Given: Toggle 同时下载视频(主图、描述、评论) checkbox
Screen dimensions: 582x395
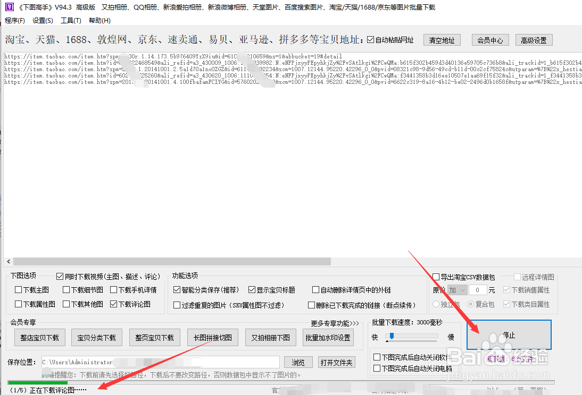Looking at the screenshot, I should 60,277.
